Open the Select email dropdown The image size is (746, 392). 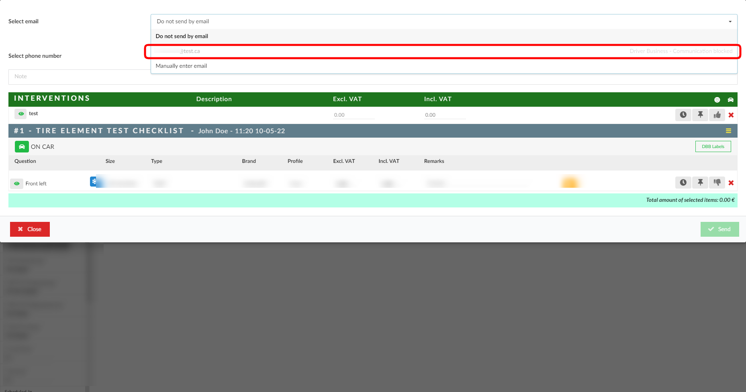click(444, 22)
